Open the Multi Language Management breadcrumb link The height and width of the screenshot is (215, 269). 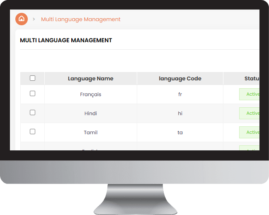[x=81, y=19]
